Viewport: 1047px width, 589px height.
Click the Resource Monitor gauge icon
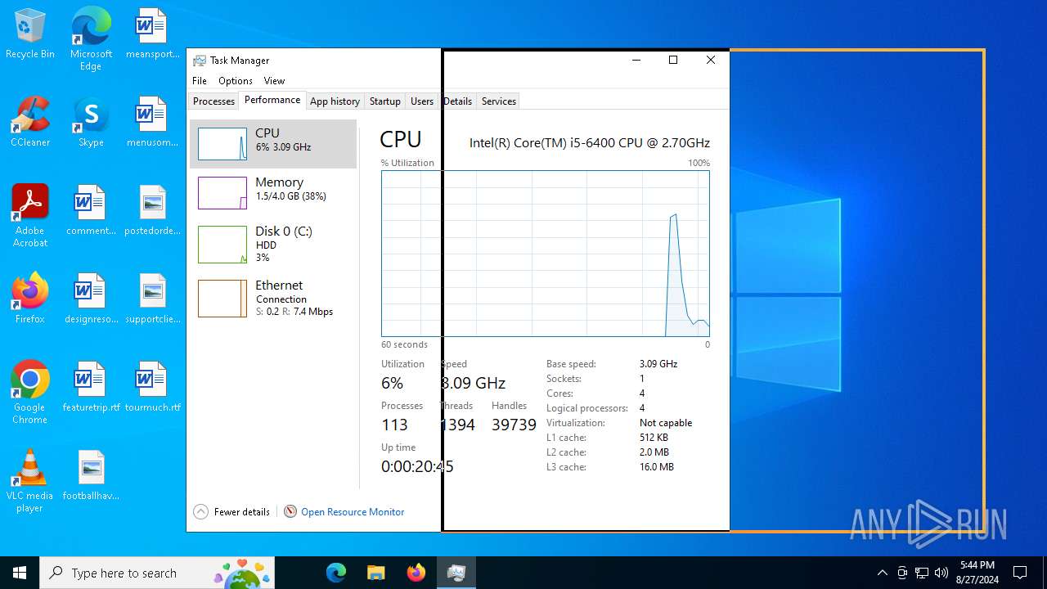click(290, 512)
